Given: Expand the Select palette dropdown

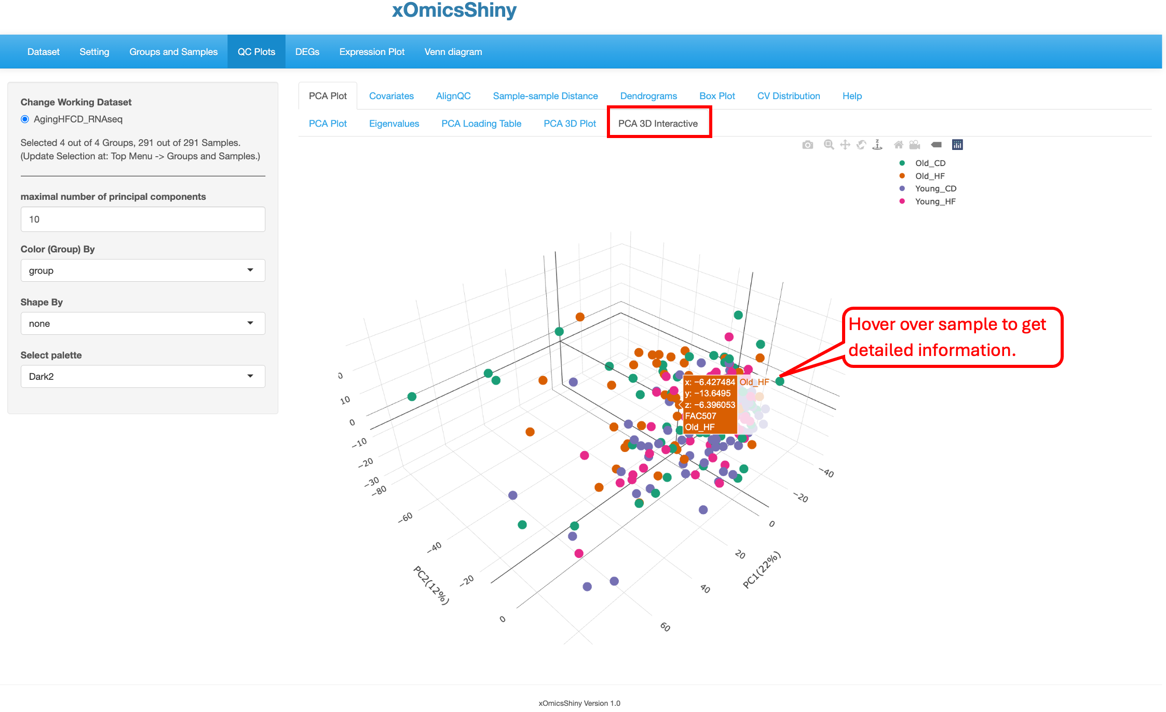Looking at the screenshot, I should tap(143, 376).
